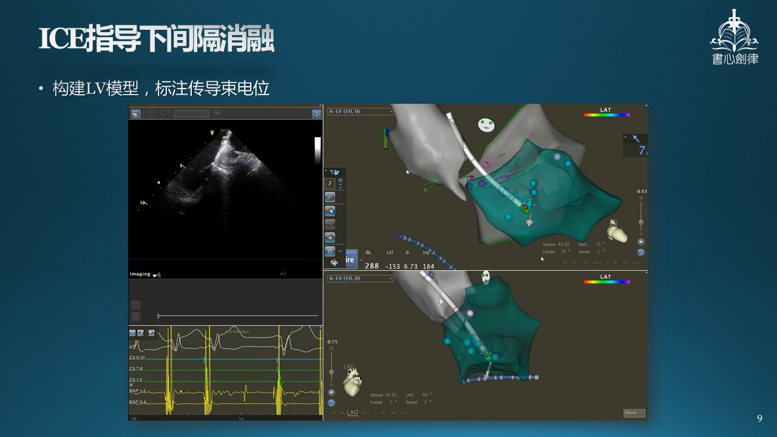This screenshot has width=777, height=437.
Task: Select the CS 1-2 channel label
Action: pos(136,379)
